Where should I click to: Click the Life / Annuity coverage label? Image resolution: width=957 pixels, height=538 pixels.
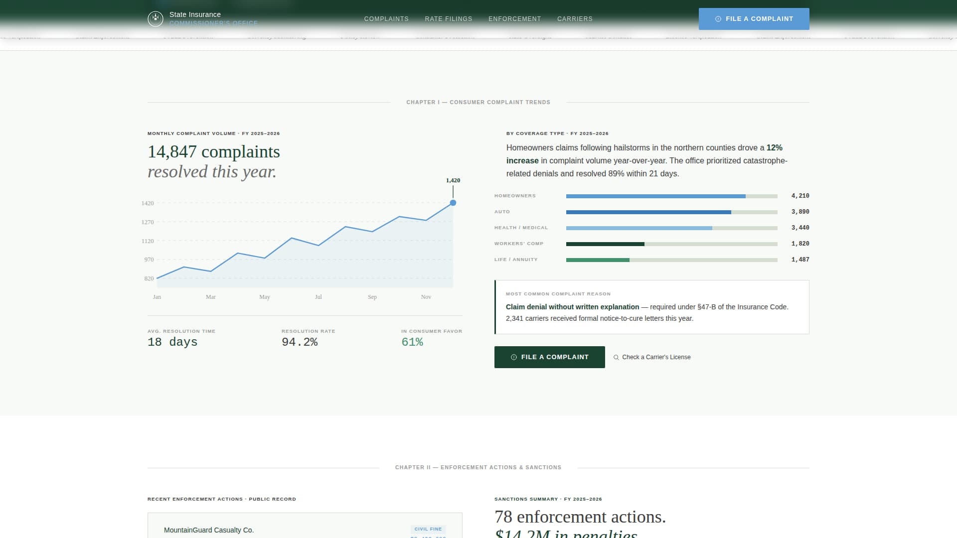click(516, 260)
